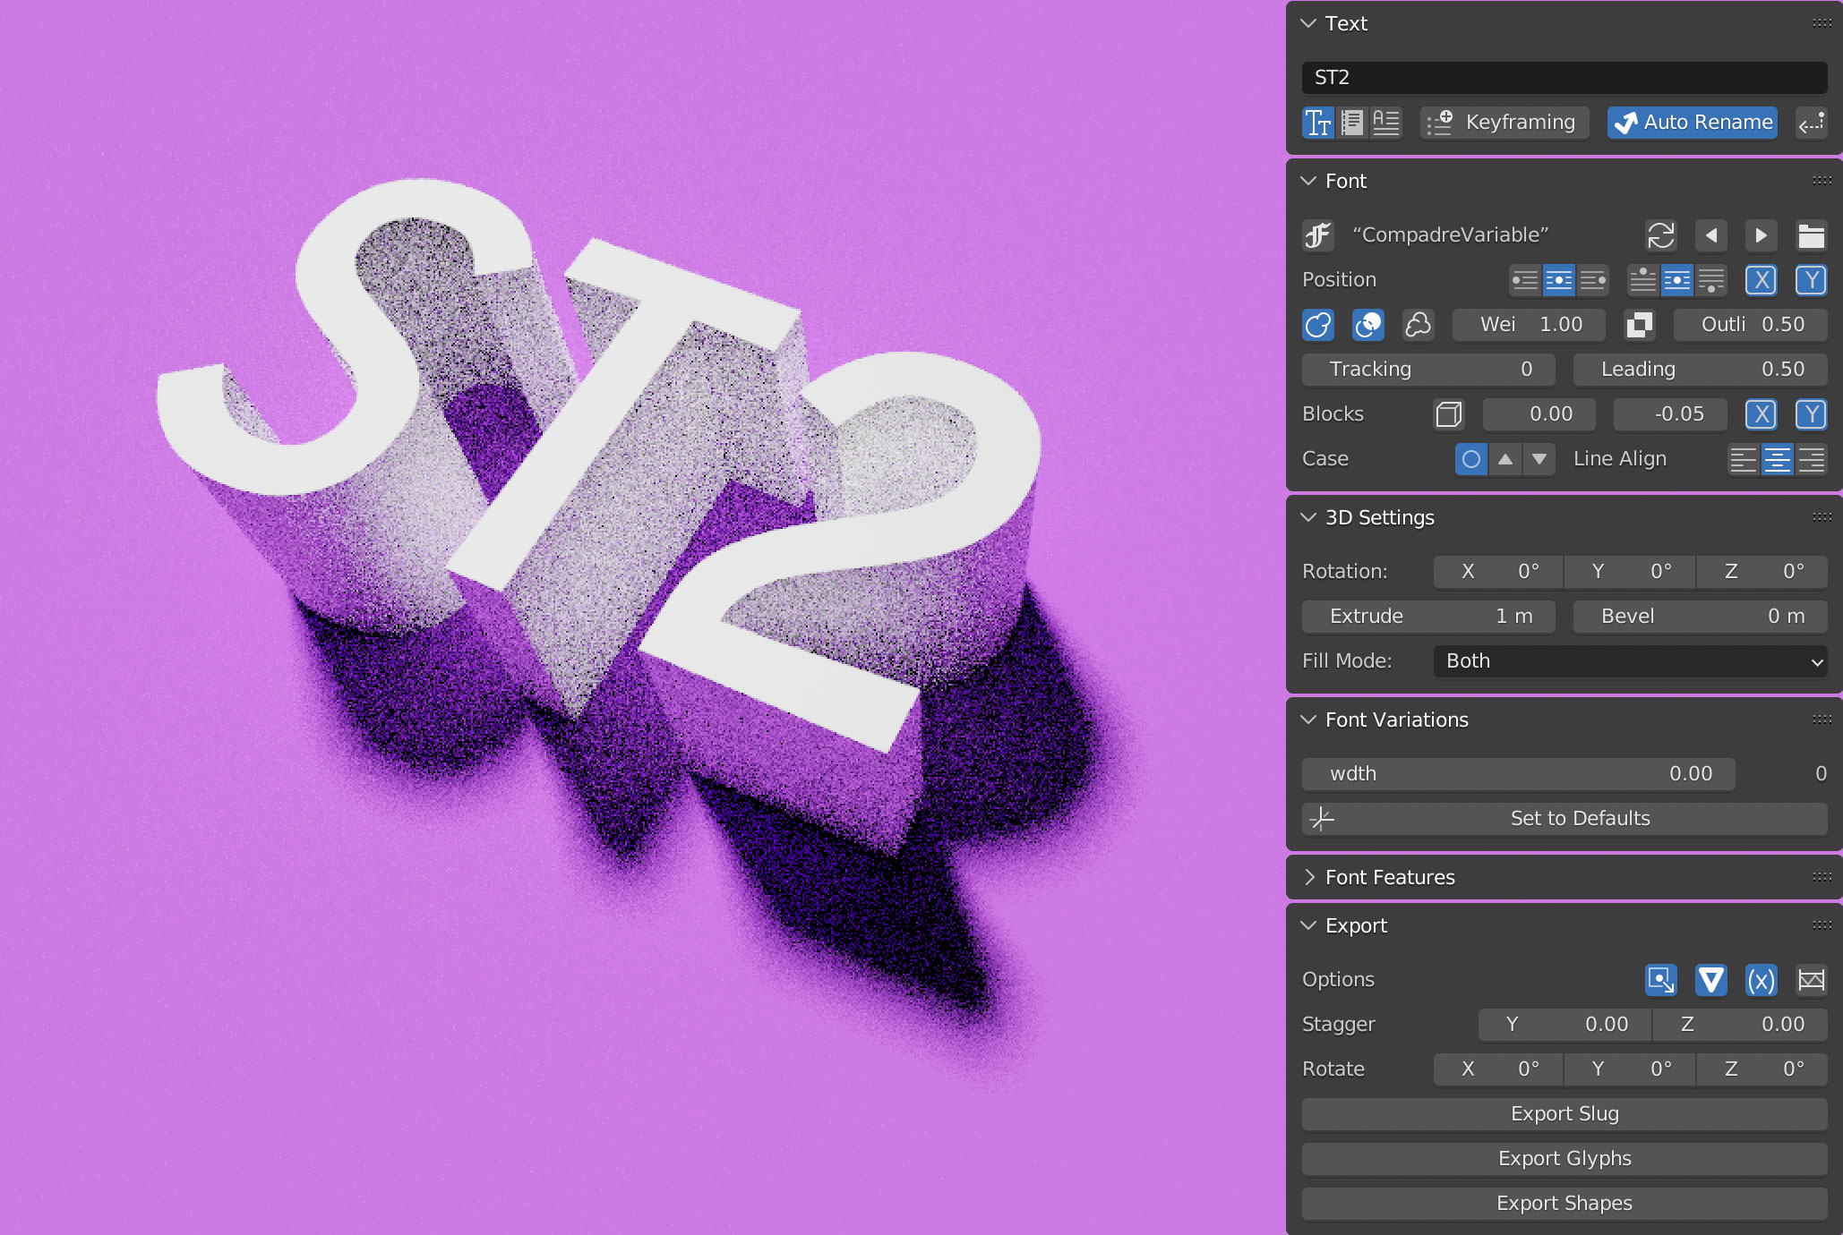This screenshot has height=1235, width=1843.
Task: Open the Fill Mode dropdown
Action: [1630, 661]
